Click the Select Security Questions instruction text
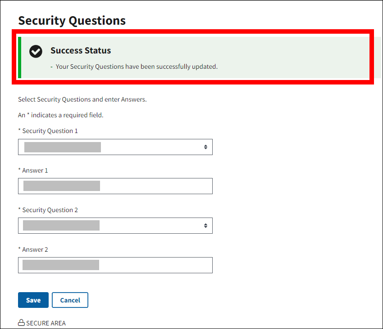Screen dimensions: 383x329 click(x=82, y=99)
